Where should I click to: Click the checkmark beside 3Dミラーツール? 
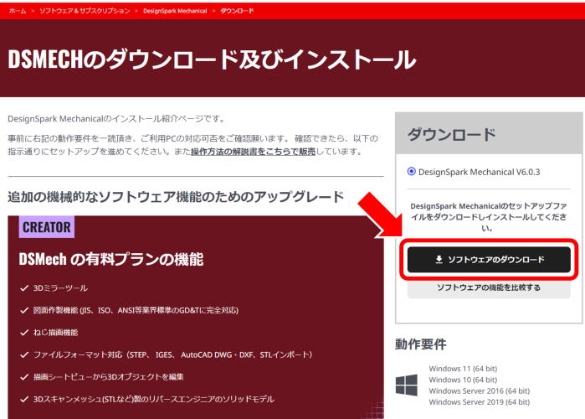coord(23,288)
